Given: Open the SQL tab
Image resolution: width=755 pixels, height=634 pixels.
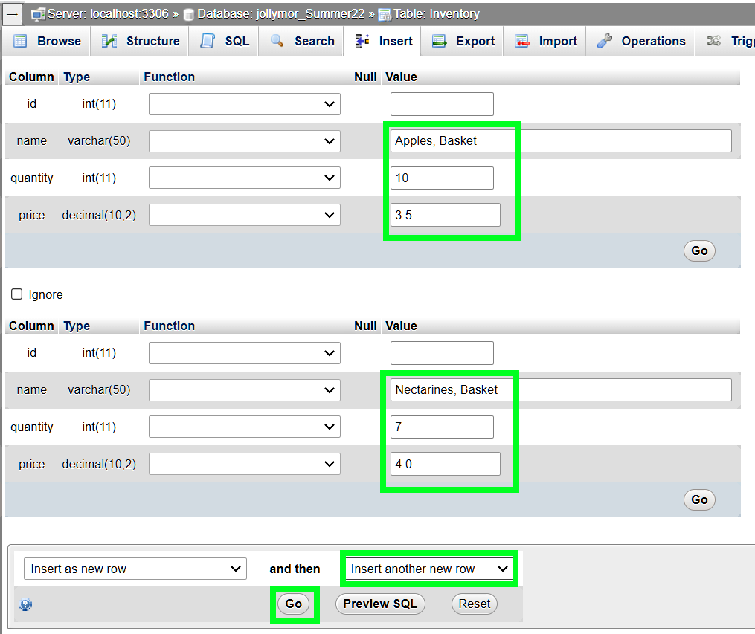Looking at the screenshot, I should [225, 41].
